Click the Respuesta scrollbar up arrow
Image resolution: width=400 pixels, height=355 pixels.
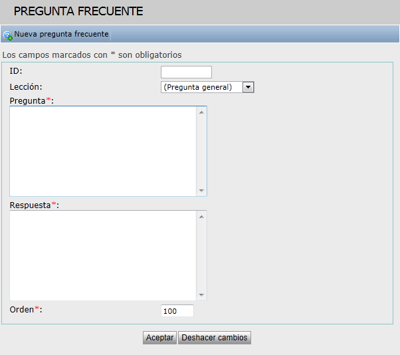coord(201,217)
